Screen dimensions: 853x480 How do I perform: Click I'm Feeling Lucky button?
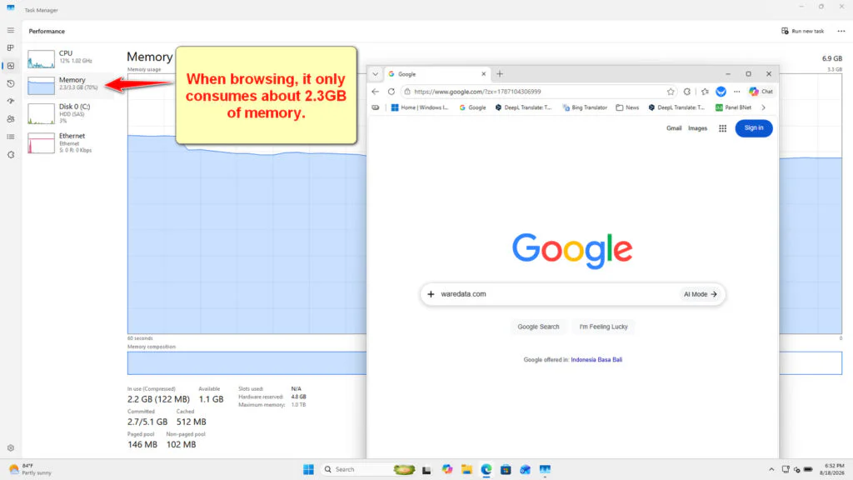[603, 327]
